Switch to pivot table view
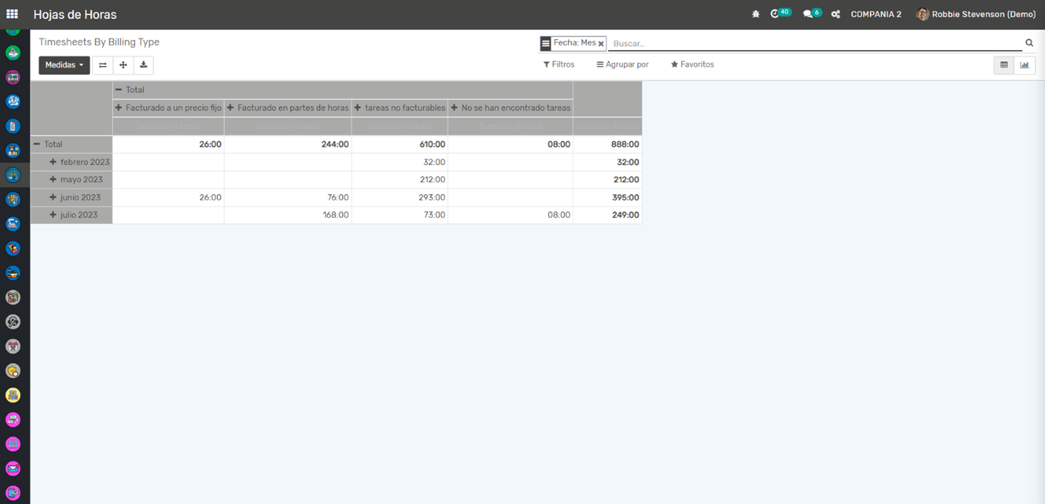The height and width of the screenshot is (504, 1045). [x=1004, y=65]
